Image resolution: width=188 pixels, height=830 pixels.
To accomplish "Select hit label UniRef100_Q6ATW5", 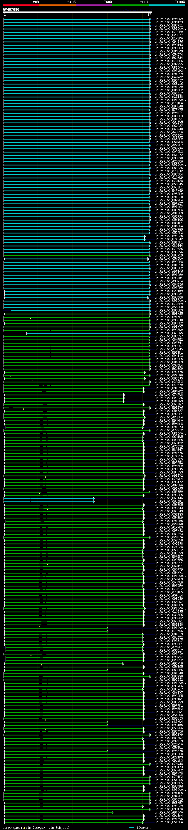I will click(x=169, y=437).
